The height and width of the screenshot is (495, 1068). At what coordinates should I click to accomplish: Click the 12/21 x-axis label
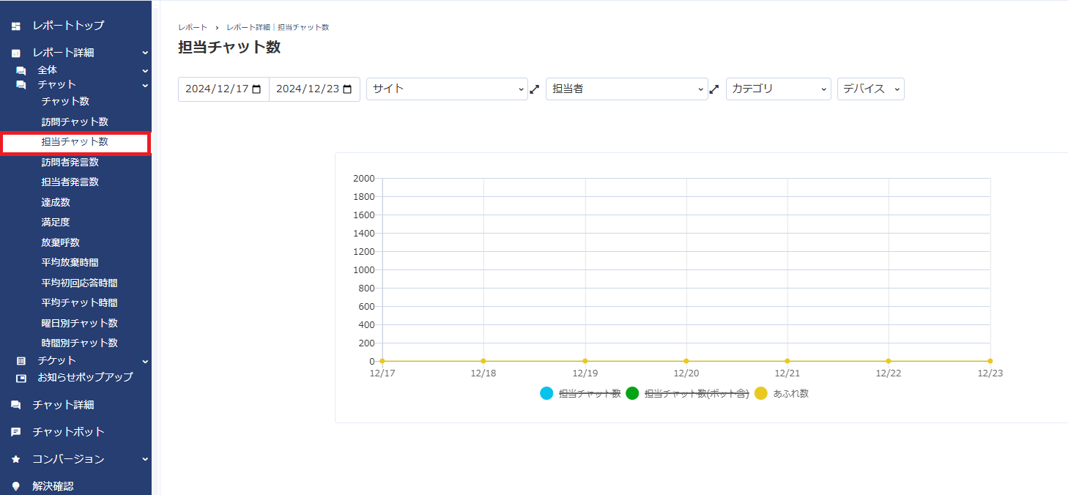pos(787,373)
